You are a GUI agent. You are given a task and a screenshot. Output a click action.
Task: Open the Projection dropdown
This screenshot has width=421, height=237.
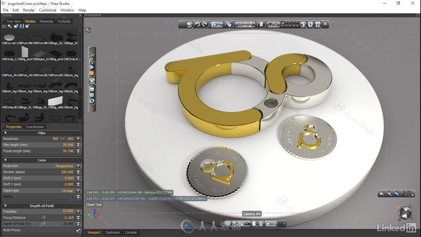pos(78,166)
